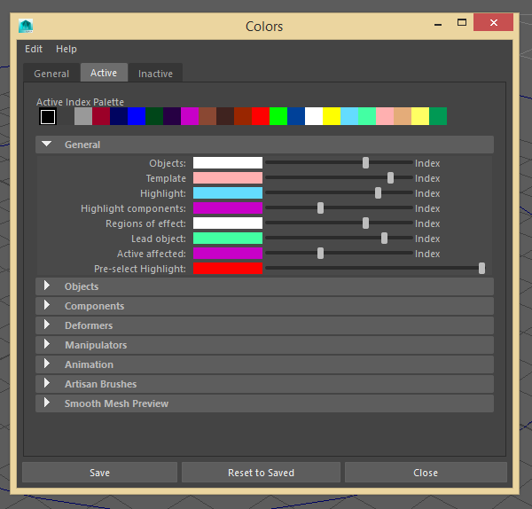Click Regions of effect color swatch
This screenshot has height=509, width=532.
(228, 223)
